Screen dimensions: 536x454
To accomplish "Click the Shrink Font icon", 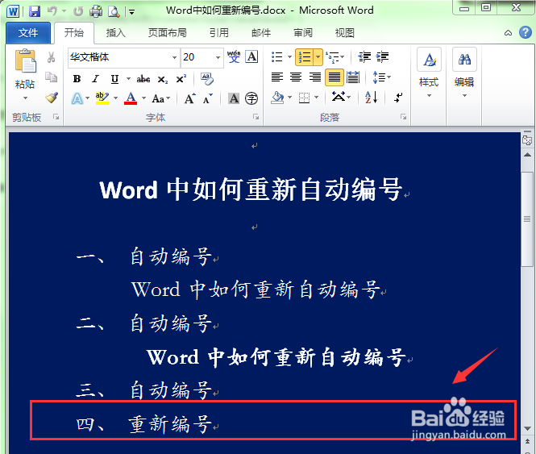I will (x=207, y=99).
